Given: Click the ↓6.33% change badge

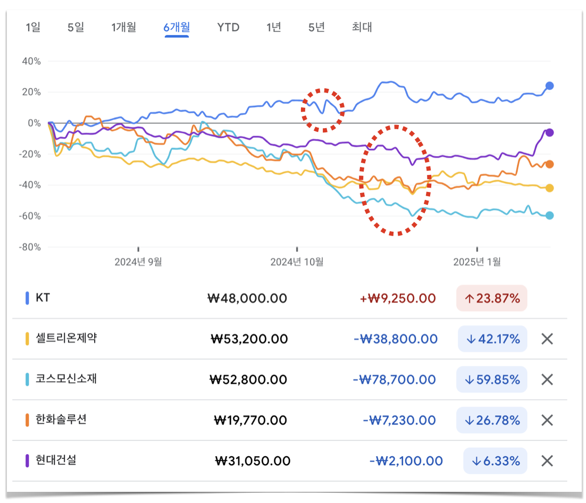Looking at the screenshot, I should [496, 461].
